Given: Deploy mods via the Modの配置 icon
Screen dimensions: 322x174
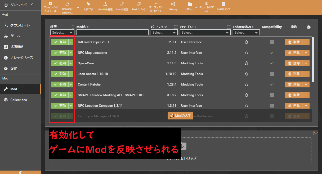Looking at the screenshot, I should (122, 6).
